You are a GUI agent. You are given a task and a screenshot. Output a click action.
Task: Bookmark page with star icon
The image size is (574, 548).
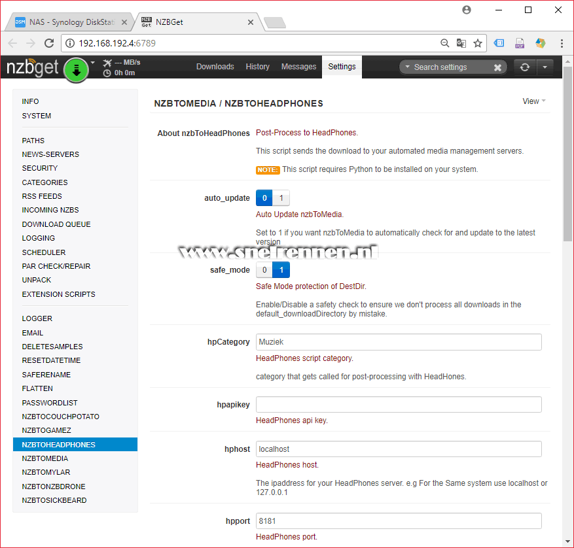[477, 44]
